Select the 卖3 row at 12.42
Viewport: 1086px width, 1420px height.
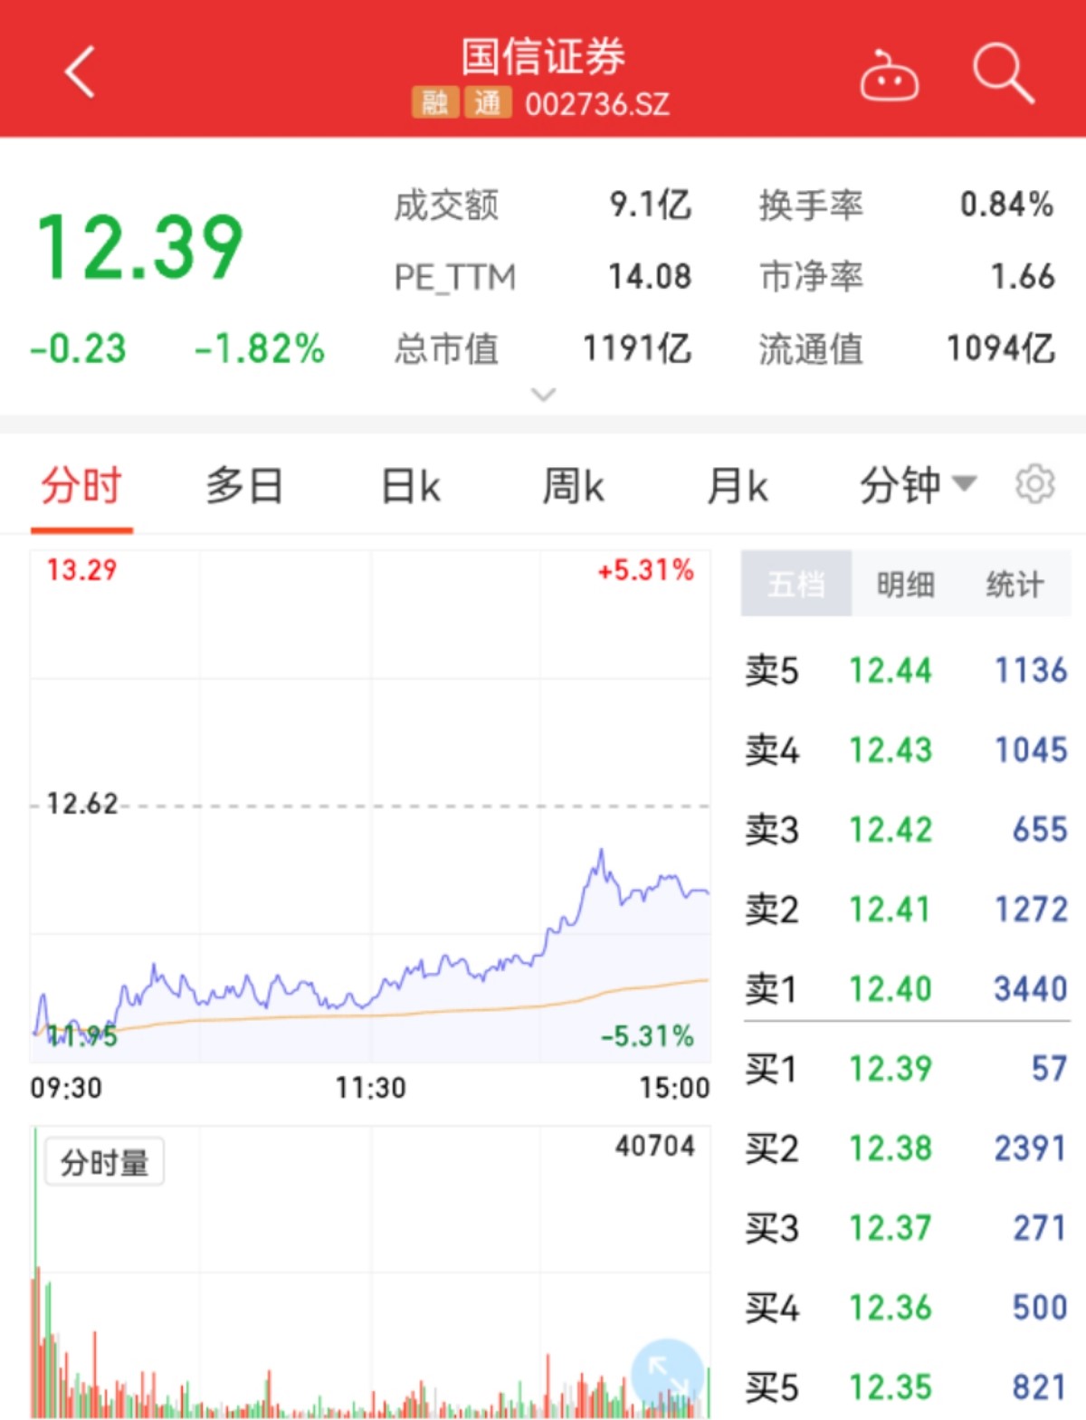pyautogui.click(x=906, y=830)
